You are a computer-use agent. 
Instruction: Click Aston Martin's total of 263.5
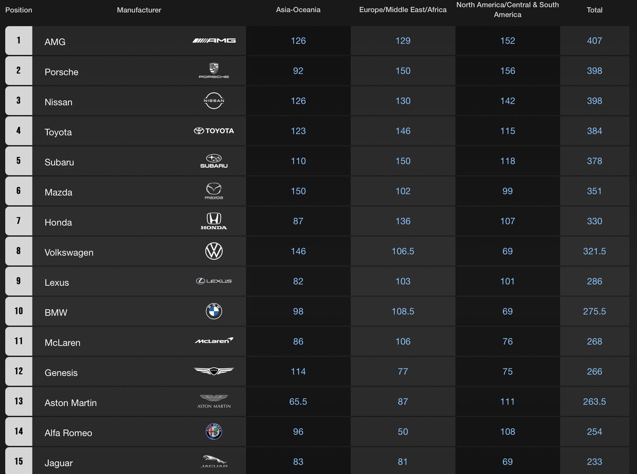click(595, 401)
